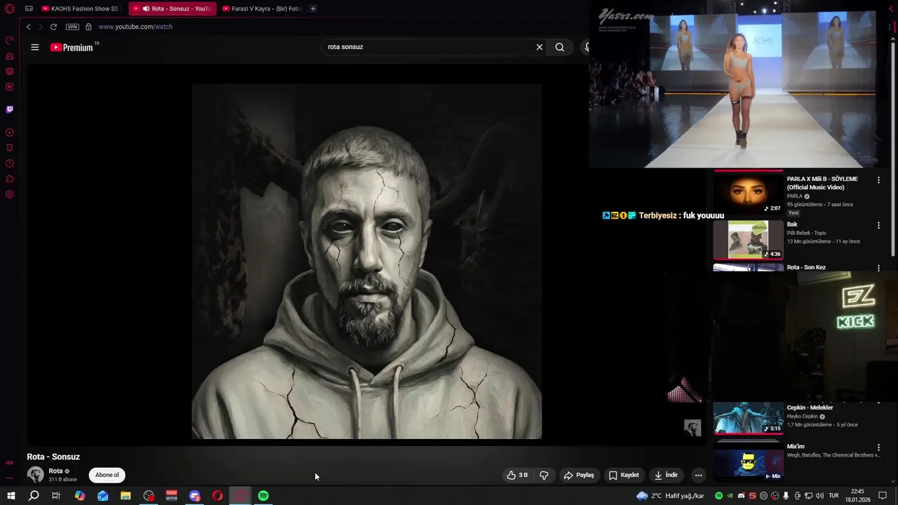Clear the search query with X

(540, 47)
